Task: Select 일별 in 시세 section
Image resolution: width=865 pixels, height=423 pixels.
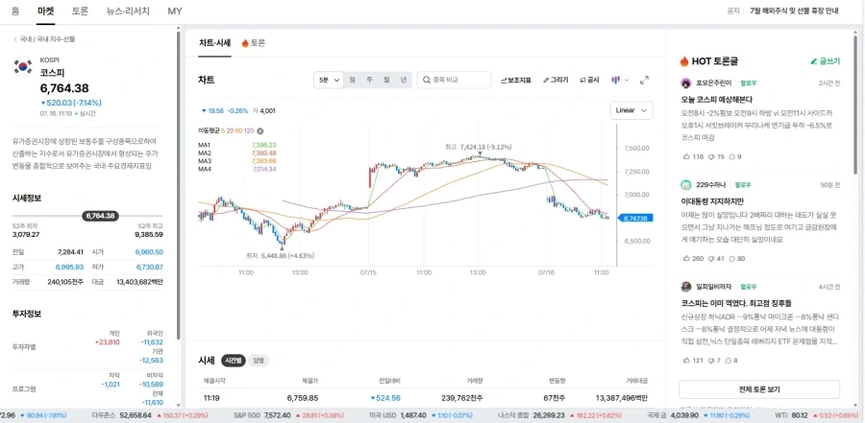Action: pos(259,361)
